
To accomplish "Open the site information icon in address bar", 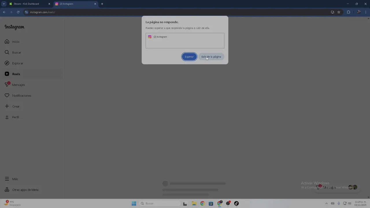I will pos(26,12).
